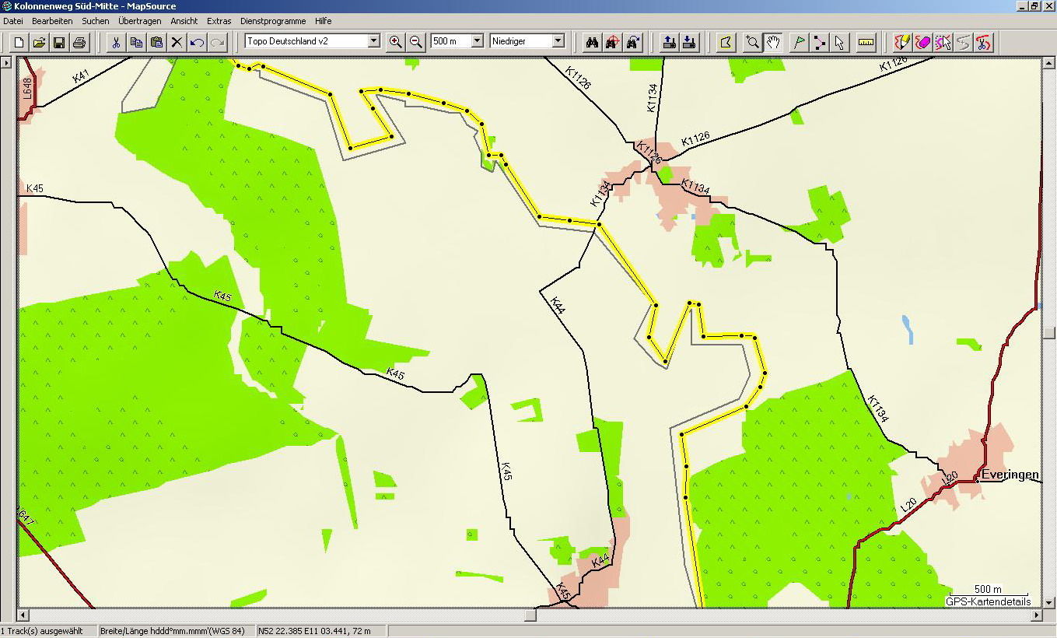
Task: Undo the last action with the blue arrow
Action: click(x=197, y=42)
